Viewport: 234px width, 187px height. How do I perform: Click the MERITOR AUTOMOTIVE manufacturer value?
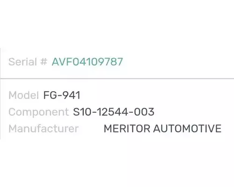coord(162,129)
